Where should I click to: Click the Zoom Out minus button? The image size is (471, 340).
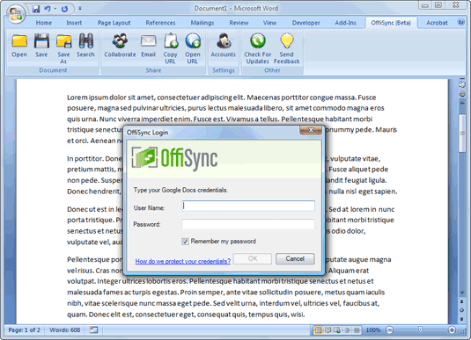[x=390, y=330]
